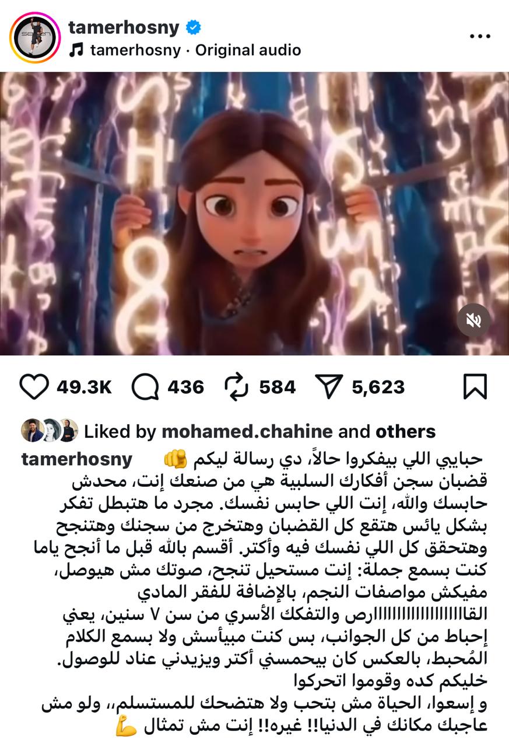Tap the 5,623 shares count
Viewport: 509px width, 747px height.
(x=378, y=387)
